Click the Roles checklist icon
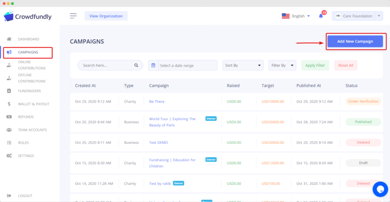Image resolution: width=390 pixels, height=202 pixels. click(9, 143)
